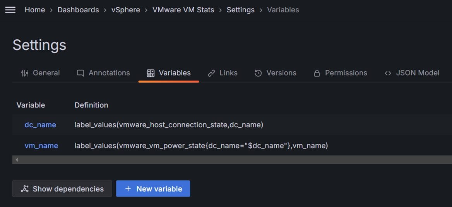Navigate to vSphere folder breadcrumb

tap(126, 10)
